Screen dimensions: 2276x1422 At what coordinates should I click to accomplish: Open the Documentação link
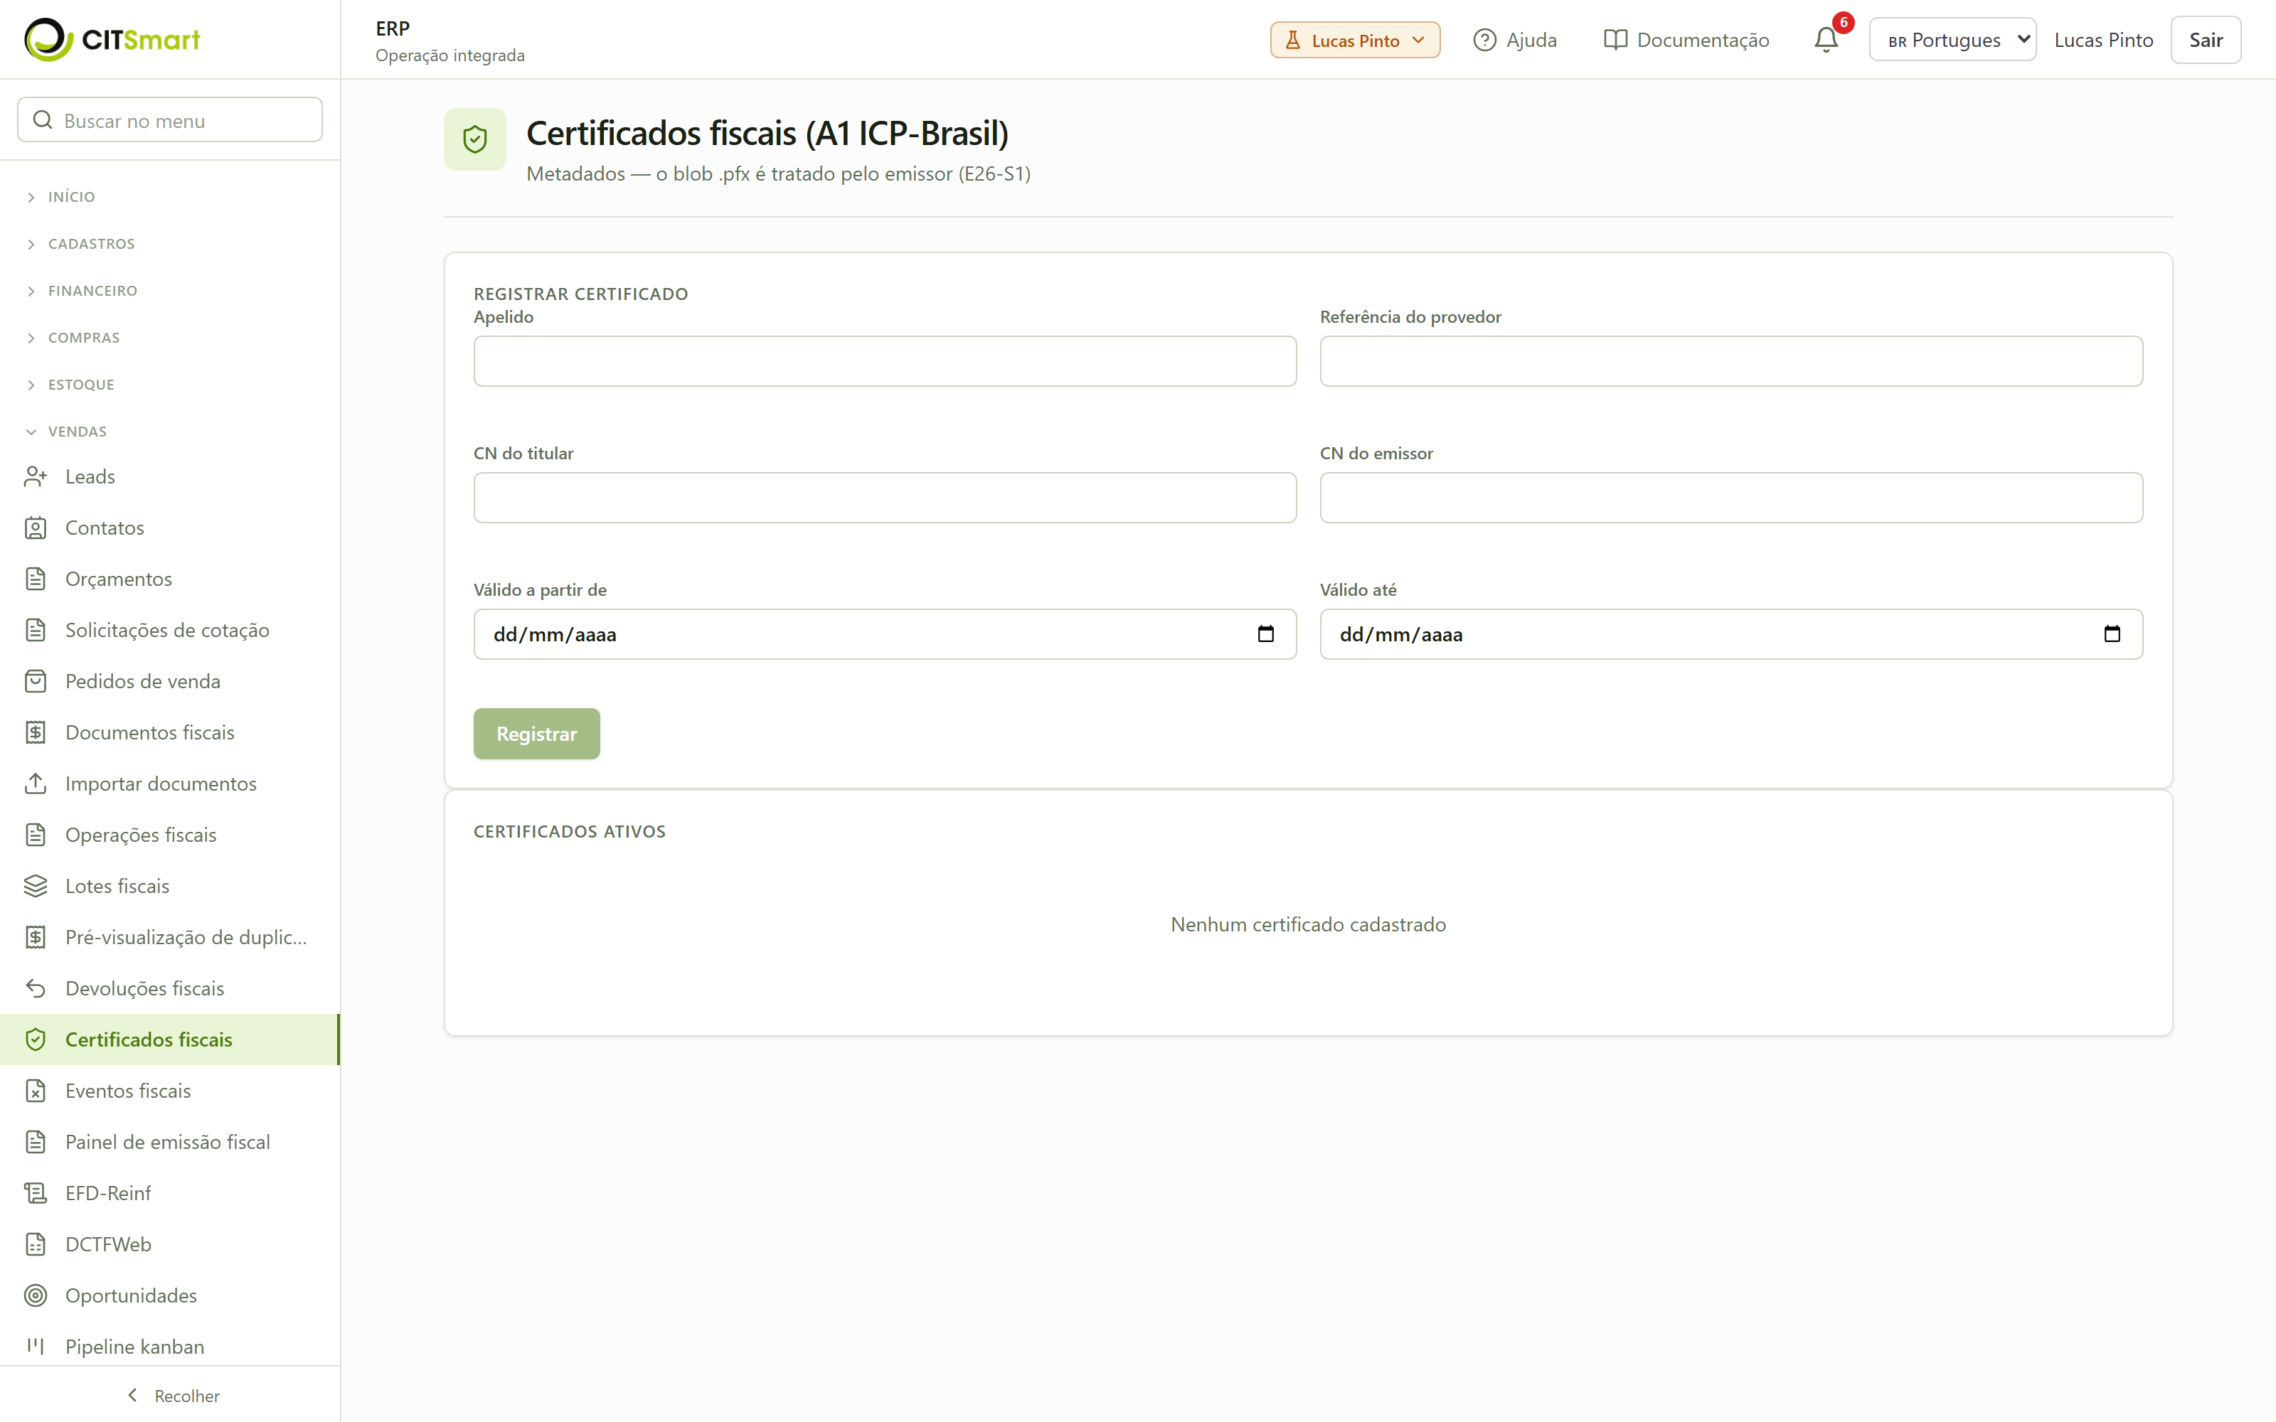pos(1686,40)
